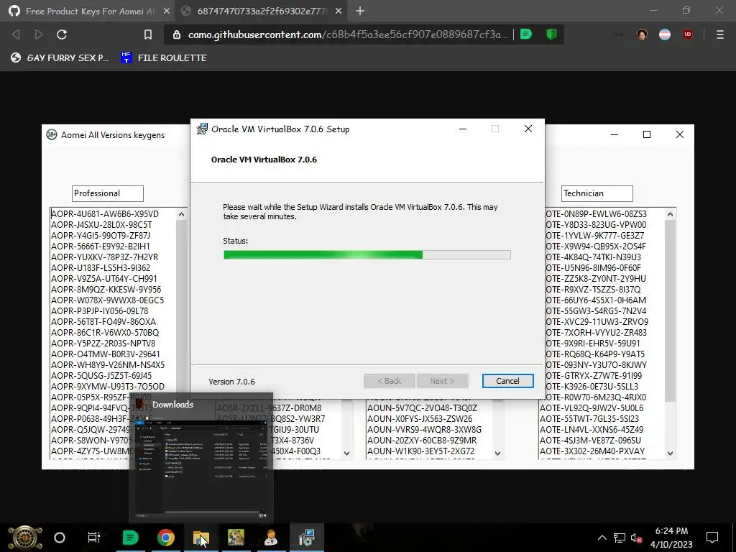Select key AOUN-X0FYS-JX563-ZSW26
This screenshot has height=552, width=736.
click(x=420, y=419)
